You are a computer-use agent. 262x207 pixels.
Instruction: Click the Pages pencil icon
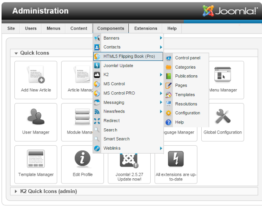tap(169, 86)
